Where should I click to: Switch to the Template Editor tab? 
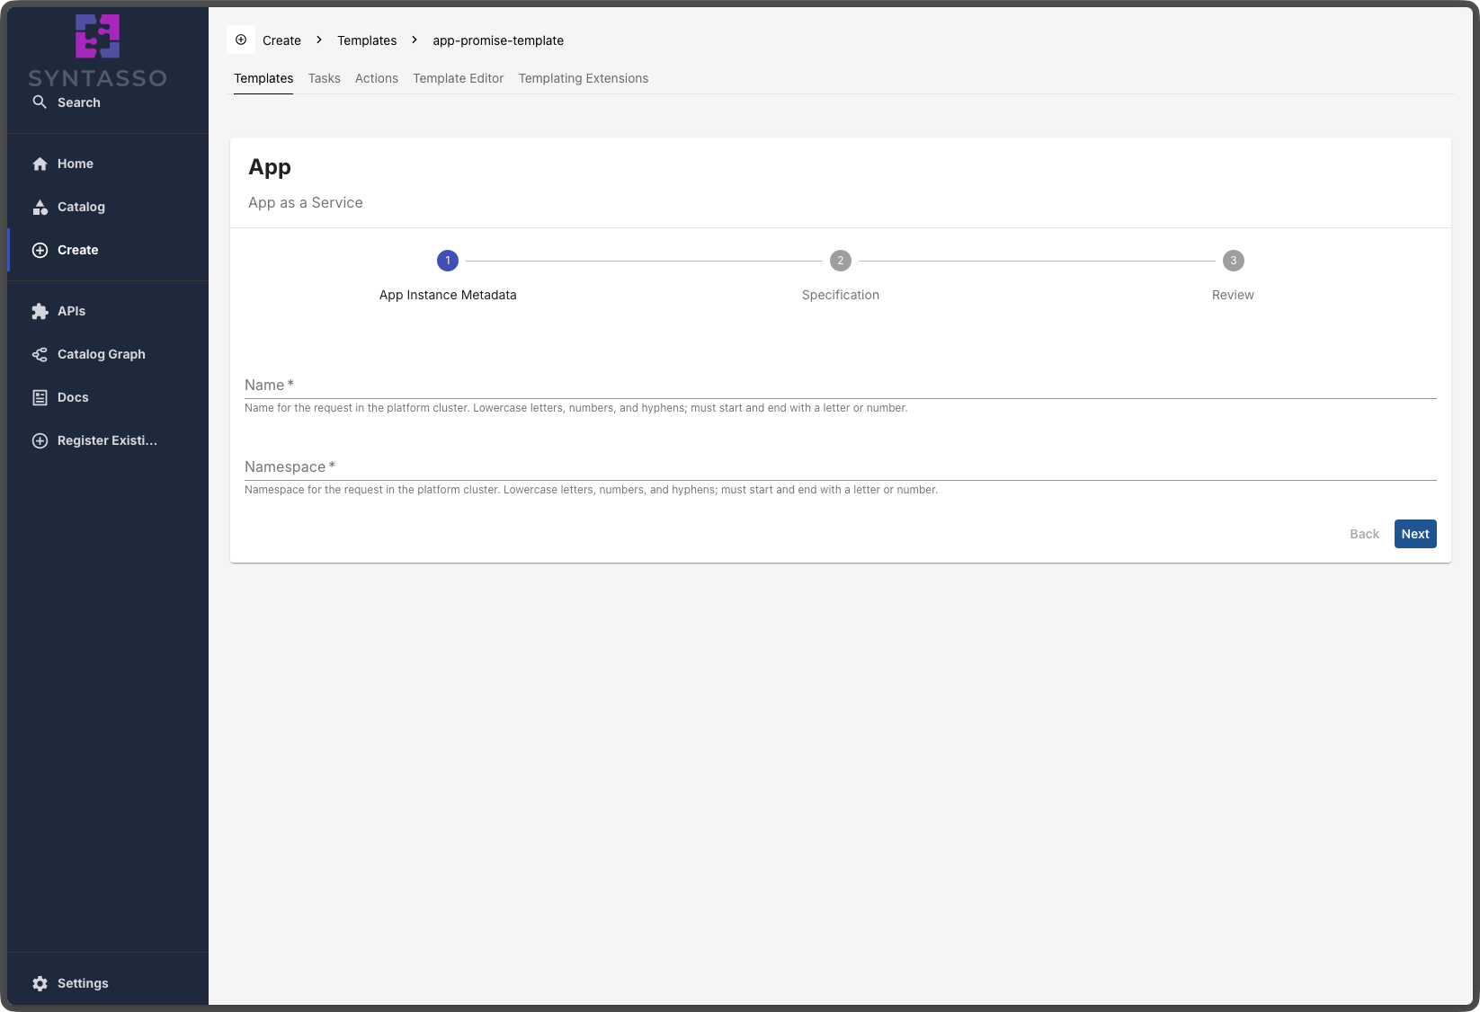tap(459, 78)
